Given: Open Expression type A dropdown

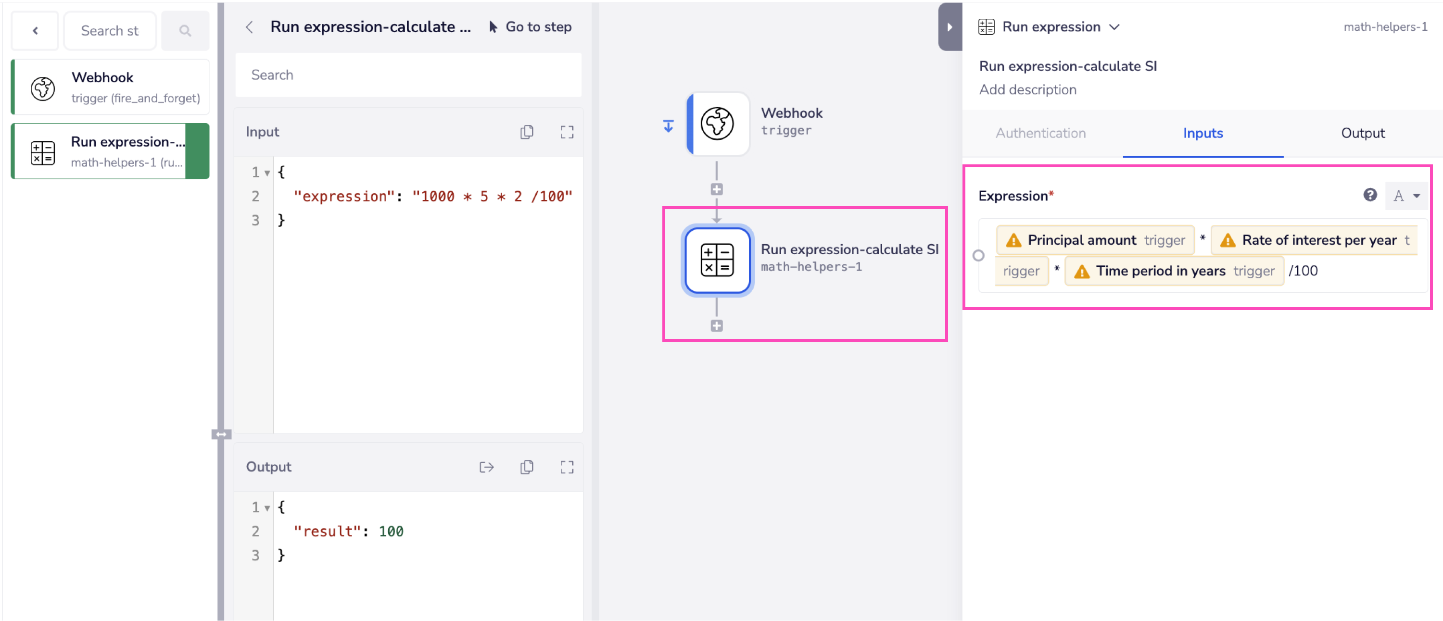Looking at the screenshot, I should (x=1406, y=196).
